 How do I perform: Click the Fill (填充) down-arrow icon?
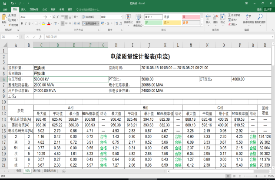click(229, 20)
